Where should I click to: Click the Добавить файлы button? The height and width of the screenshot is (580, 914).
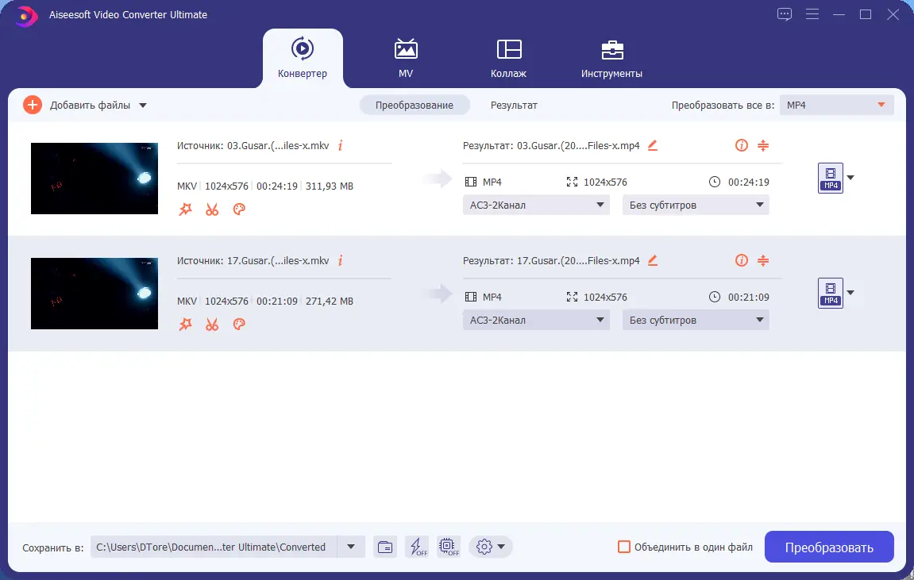tap(85, 105)
